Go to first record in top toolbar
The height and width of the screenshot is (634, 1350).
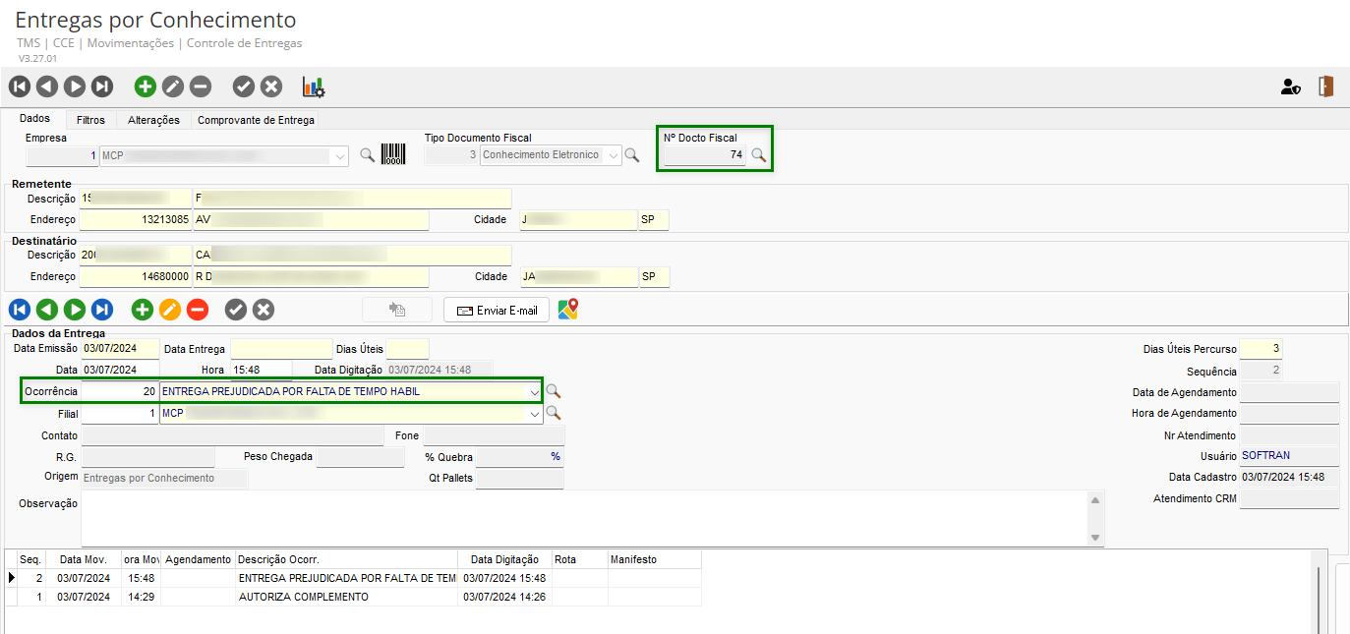click(20, 86)
